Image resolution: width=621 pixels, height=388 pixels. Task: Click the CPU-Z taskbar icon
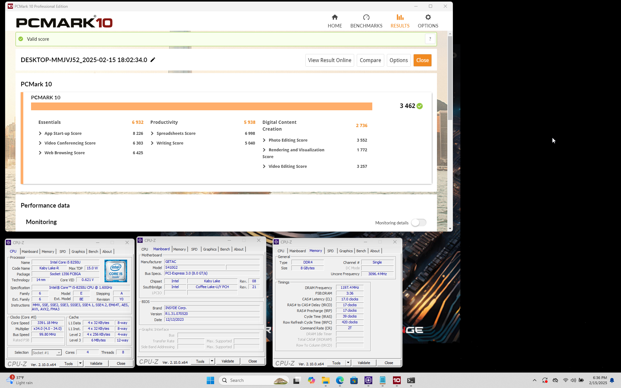pos(368,380)
